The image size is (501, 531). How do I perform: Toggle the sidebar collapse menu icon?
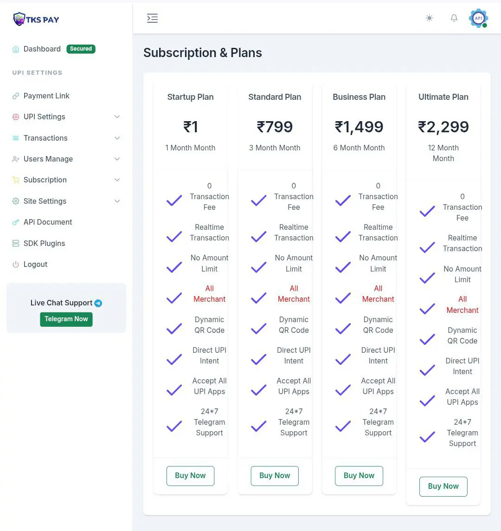152,18
